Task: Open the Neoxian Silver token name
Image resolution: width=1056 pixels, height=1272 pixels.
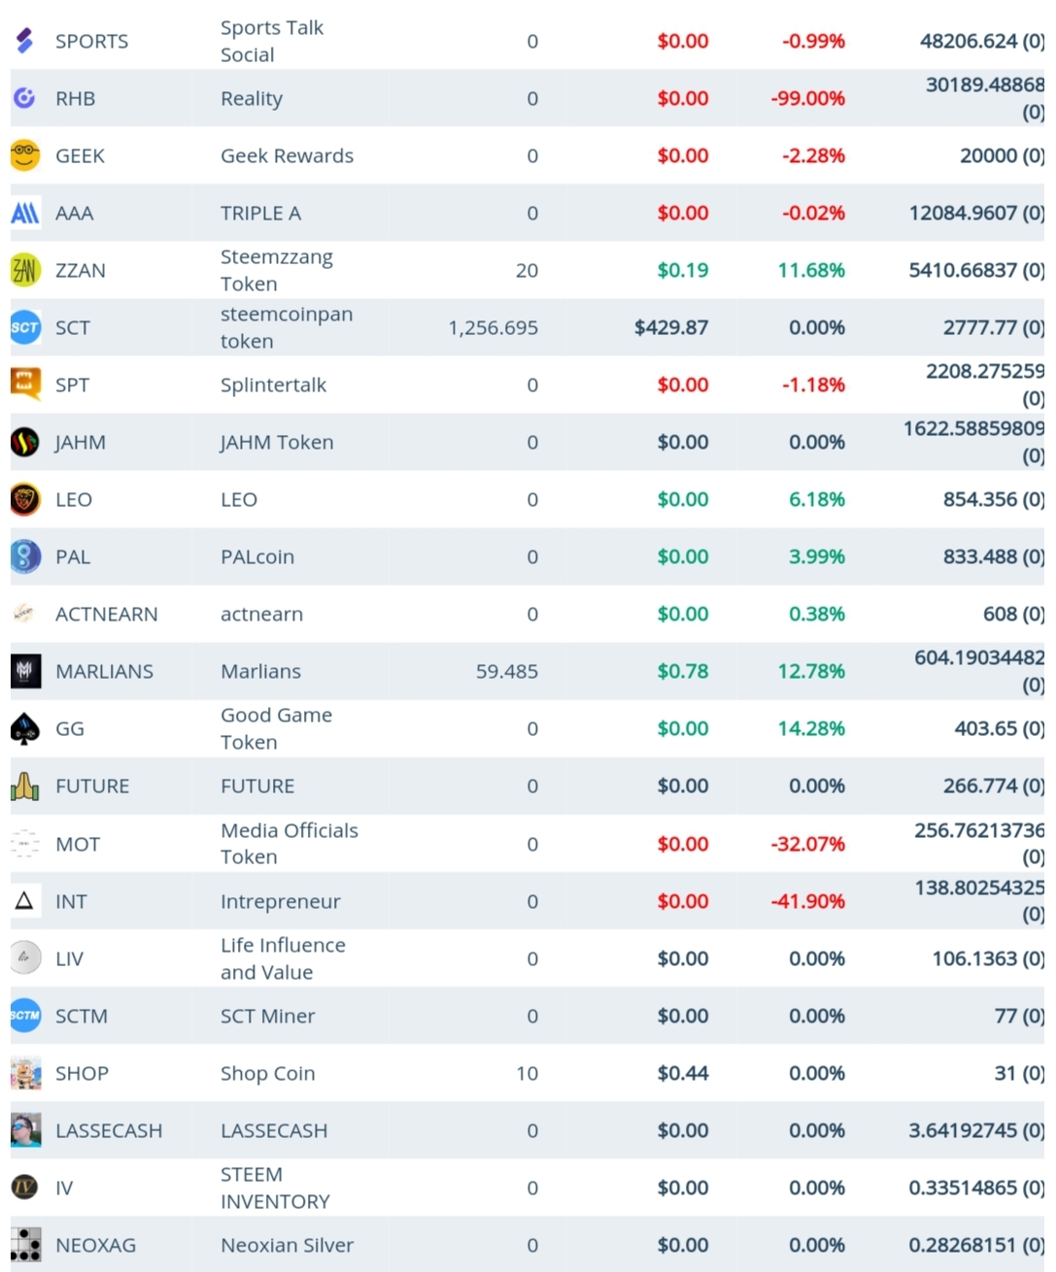Action: [287, 1245]
